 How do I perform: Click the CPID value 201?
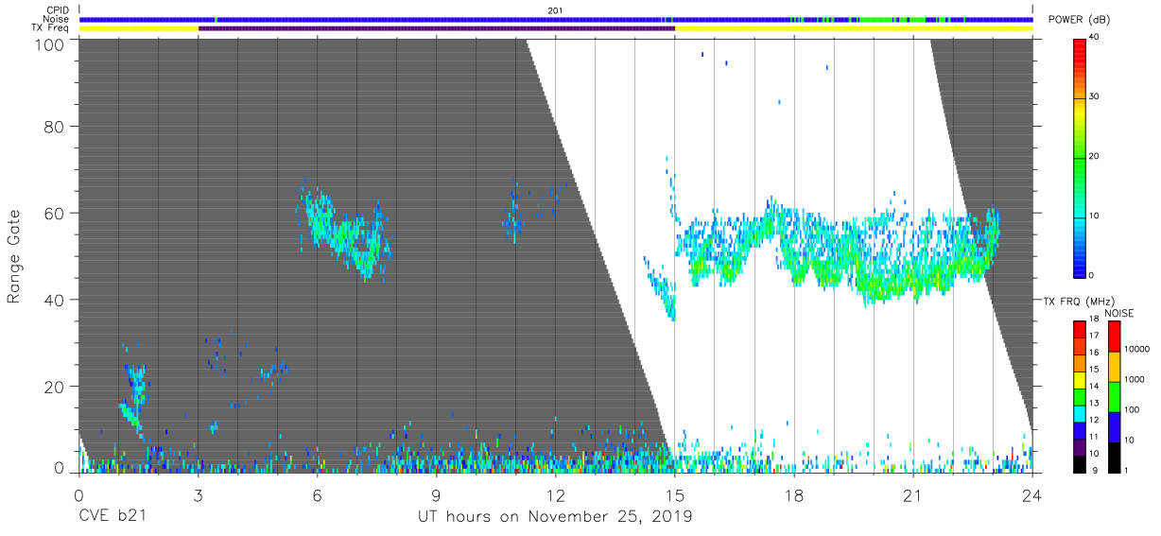pos(555,10)
